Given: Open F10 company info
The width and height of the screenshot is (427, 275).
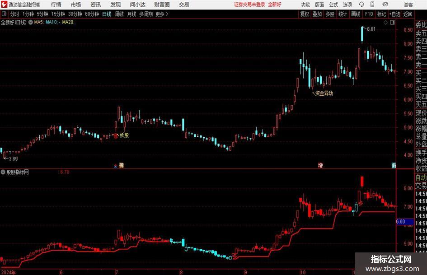Looking at the screenshot, I should 369,14.
